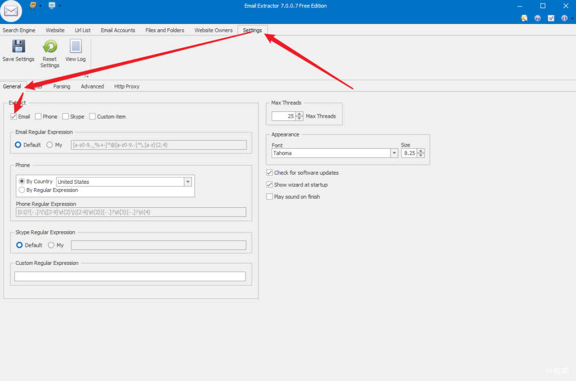Click the Tahoma font combo box
The height and width of the screenshot is (381, 576).
click(x=334, y=153)
